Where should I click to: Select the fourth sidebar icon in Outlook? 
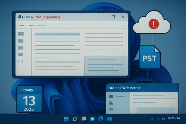[21, 55]
